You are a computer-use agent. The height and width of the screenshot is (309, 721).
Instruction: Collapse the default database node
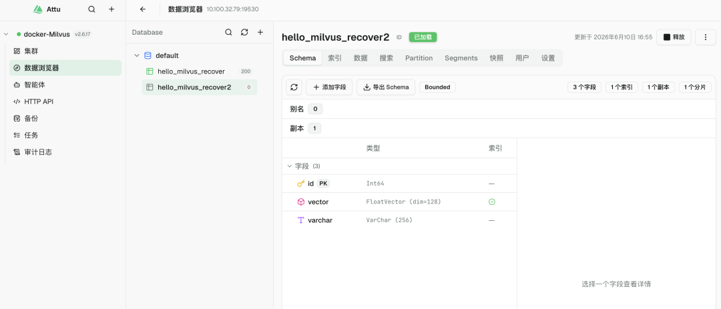coord(137,55)
